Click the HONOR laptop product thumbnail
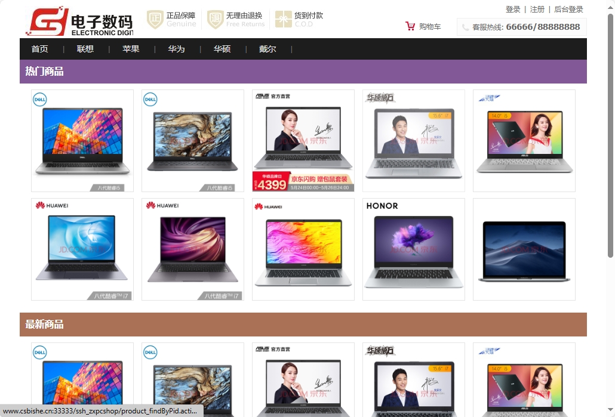This screenshot has height=417, width=615. [413, 249]
